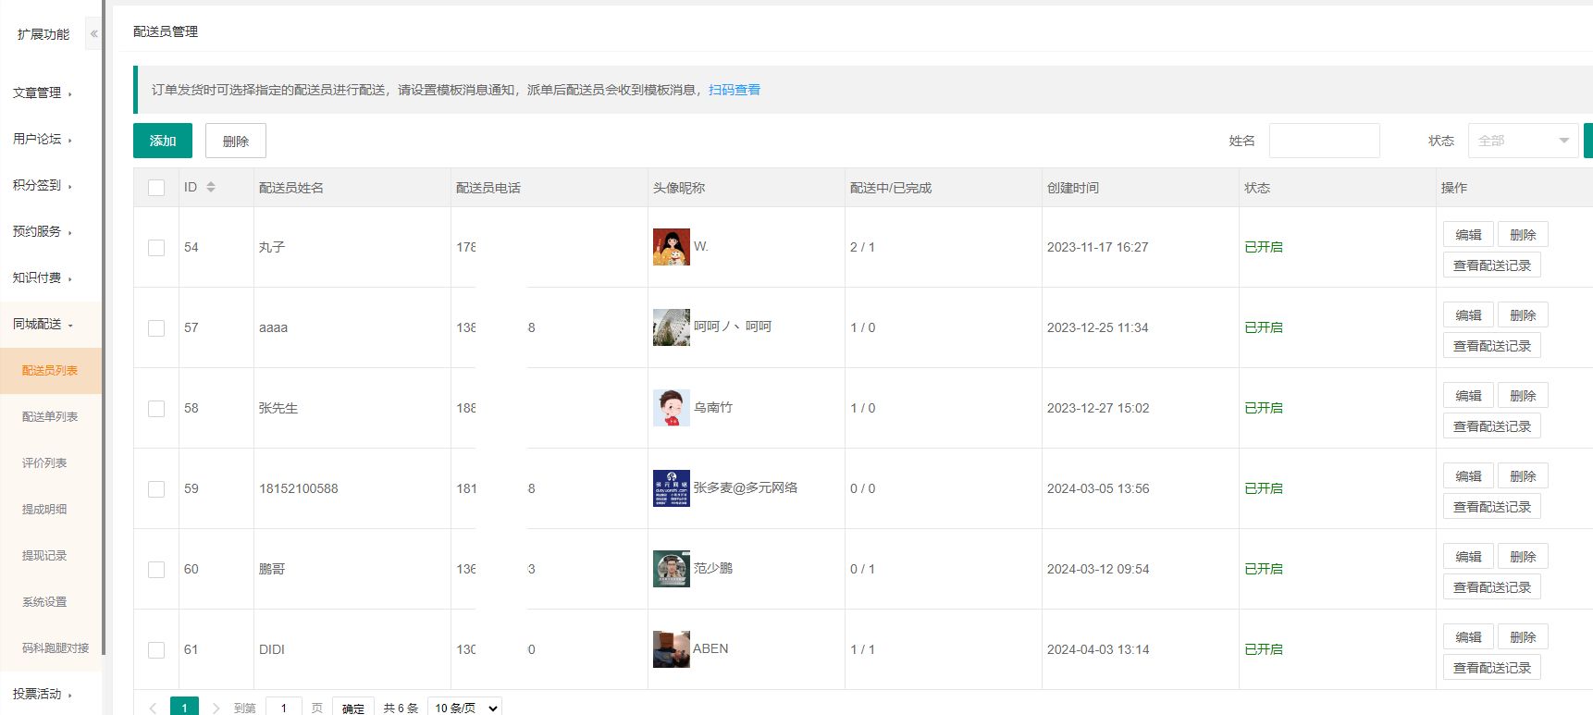The width and height of the screenshot is (1593, 715).
Task: Click the 扫码查看 link
Action: tap(735, 90)
